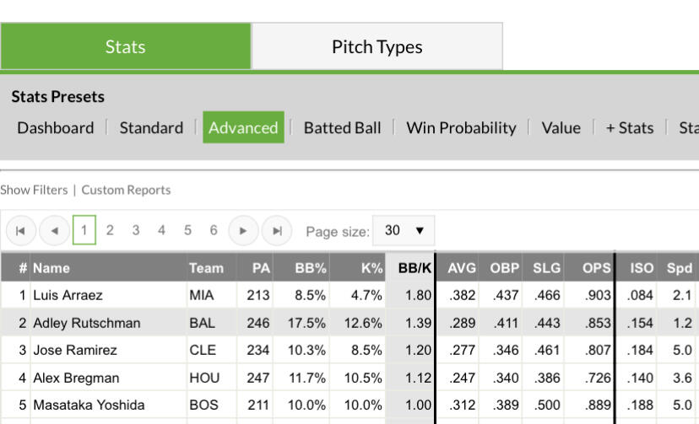Screen dimensions: 699x424
Task: Sort the table by BB/K column
Action: point(415,268)
